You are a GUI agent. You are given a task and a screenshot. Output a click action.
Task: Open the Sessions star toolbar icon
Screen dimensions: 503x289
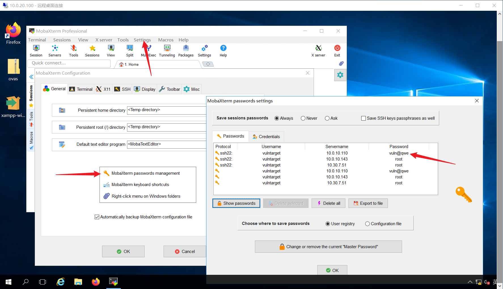tap(92, 51)
